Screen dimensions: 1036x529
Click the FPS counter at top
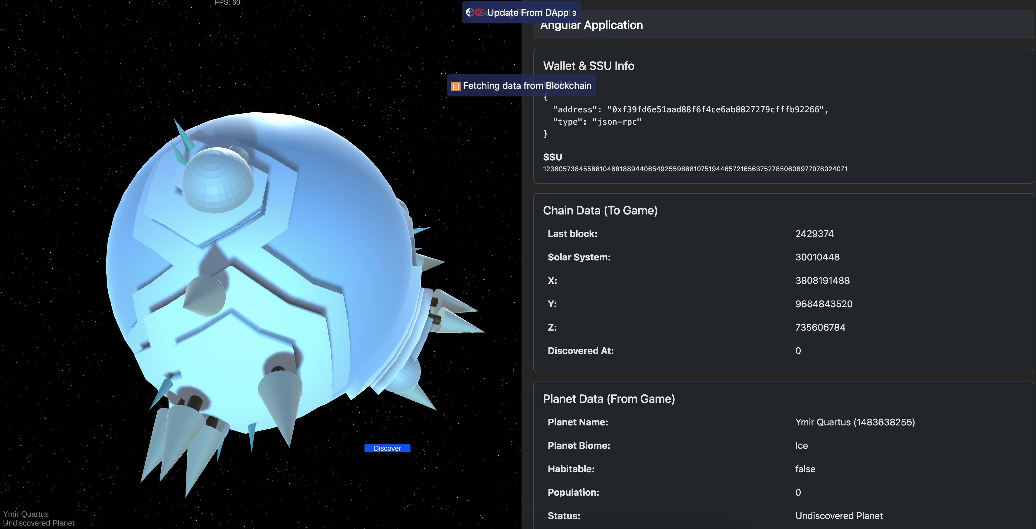point(227,3)
